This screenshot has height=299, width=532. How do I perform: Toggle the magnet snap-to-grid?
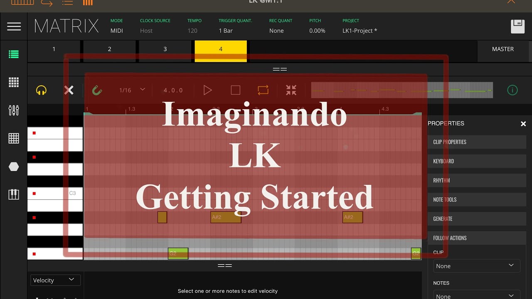97,90
